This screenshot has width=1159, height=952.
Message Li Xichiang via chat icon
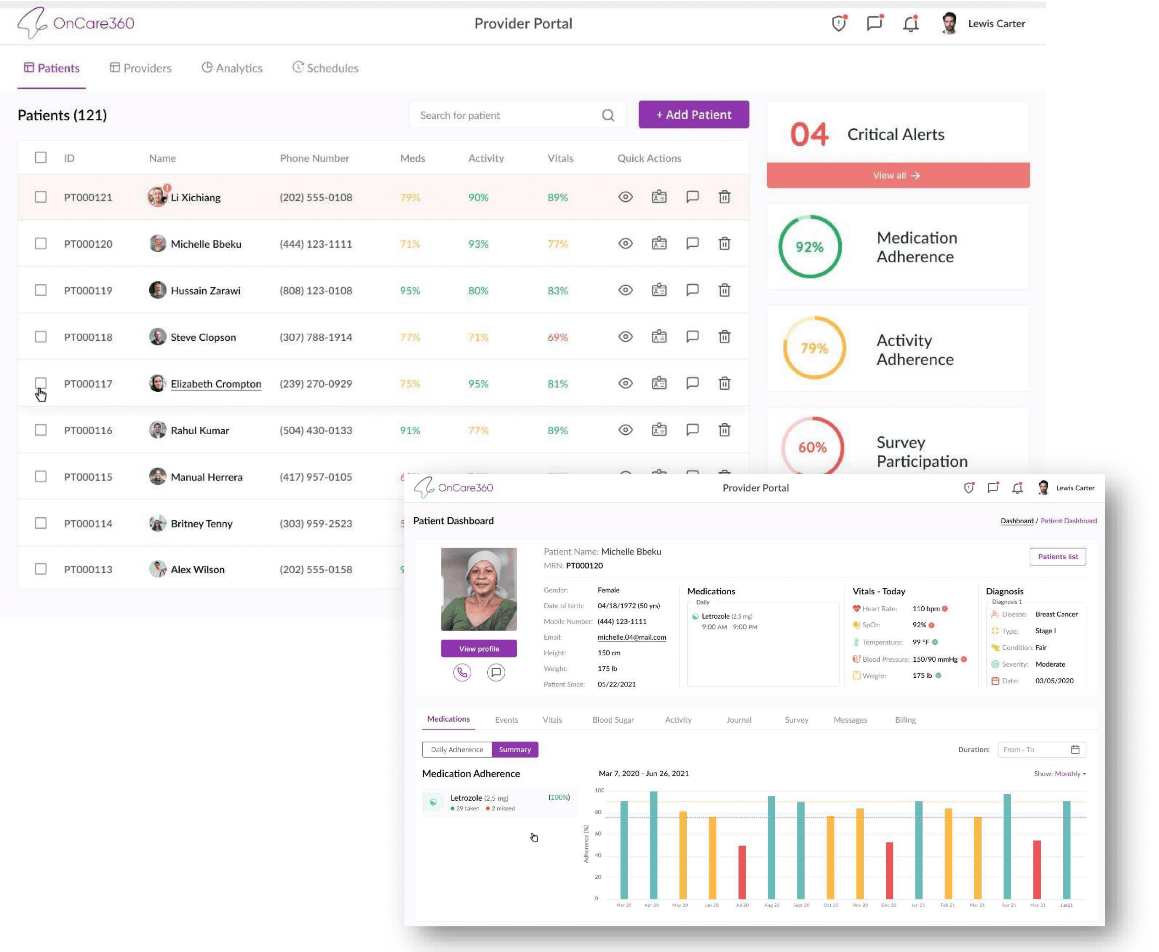click(692, 197)
